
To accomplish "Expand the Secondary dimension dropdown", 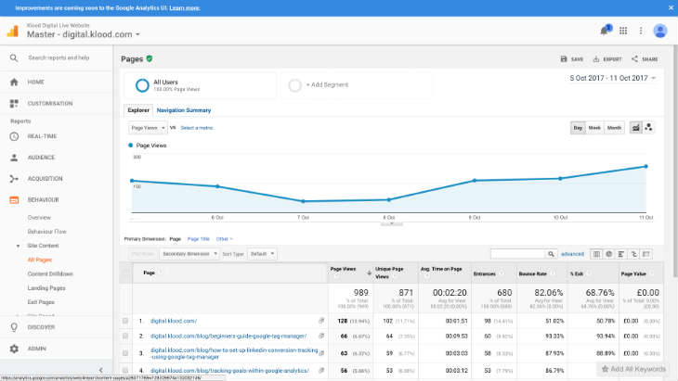I will tap(189, 253).
